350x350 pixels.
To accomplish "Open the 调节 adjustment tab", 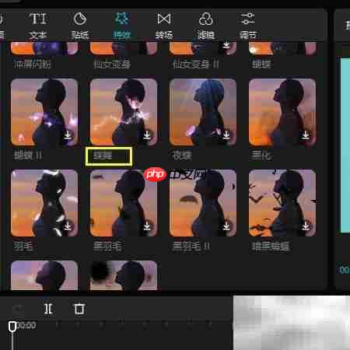I will [247, 26].
